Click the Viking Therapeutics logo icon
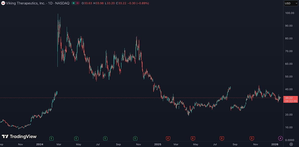Viewport: 299px width, 147px height. tap(3, 3)
